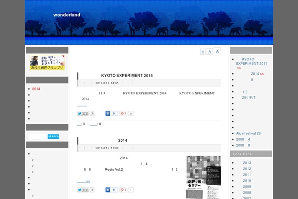Open the second post titled 2014
Viewport: 298px width, 199px height.
click(122, 140)
